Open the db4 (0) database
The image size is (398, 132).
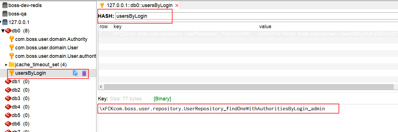(21, 107)
